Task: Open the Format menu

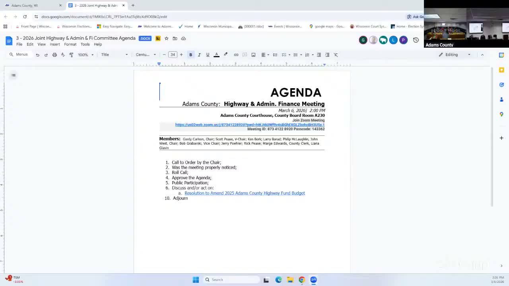Action: coord(70,44)
